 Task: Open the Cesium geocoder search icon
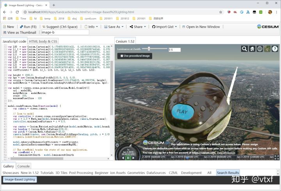(x=244, y=49)
